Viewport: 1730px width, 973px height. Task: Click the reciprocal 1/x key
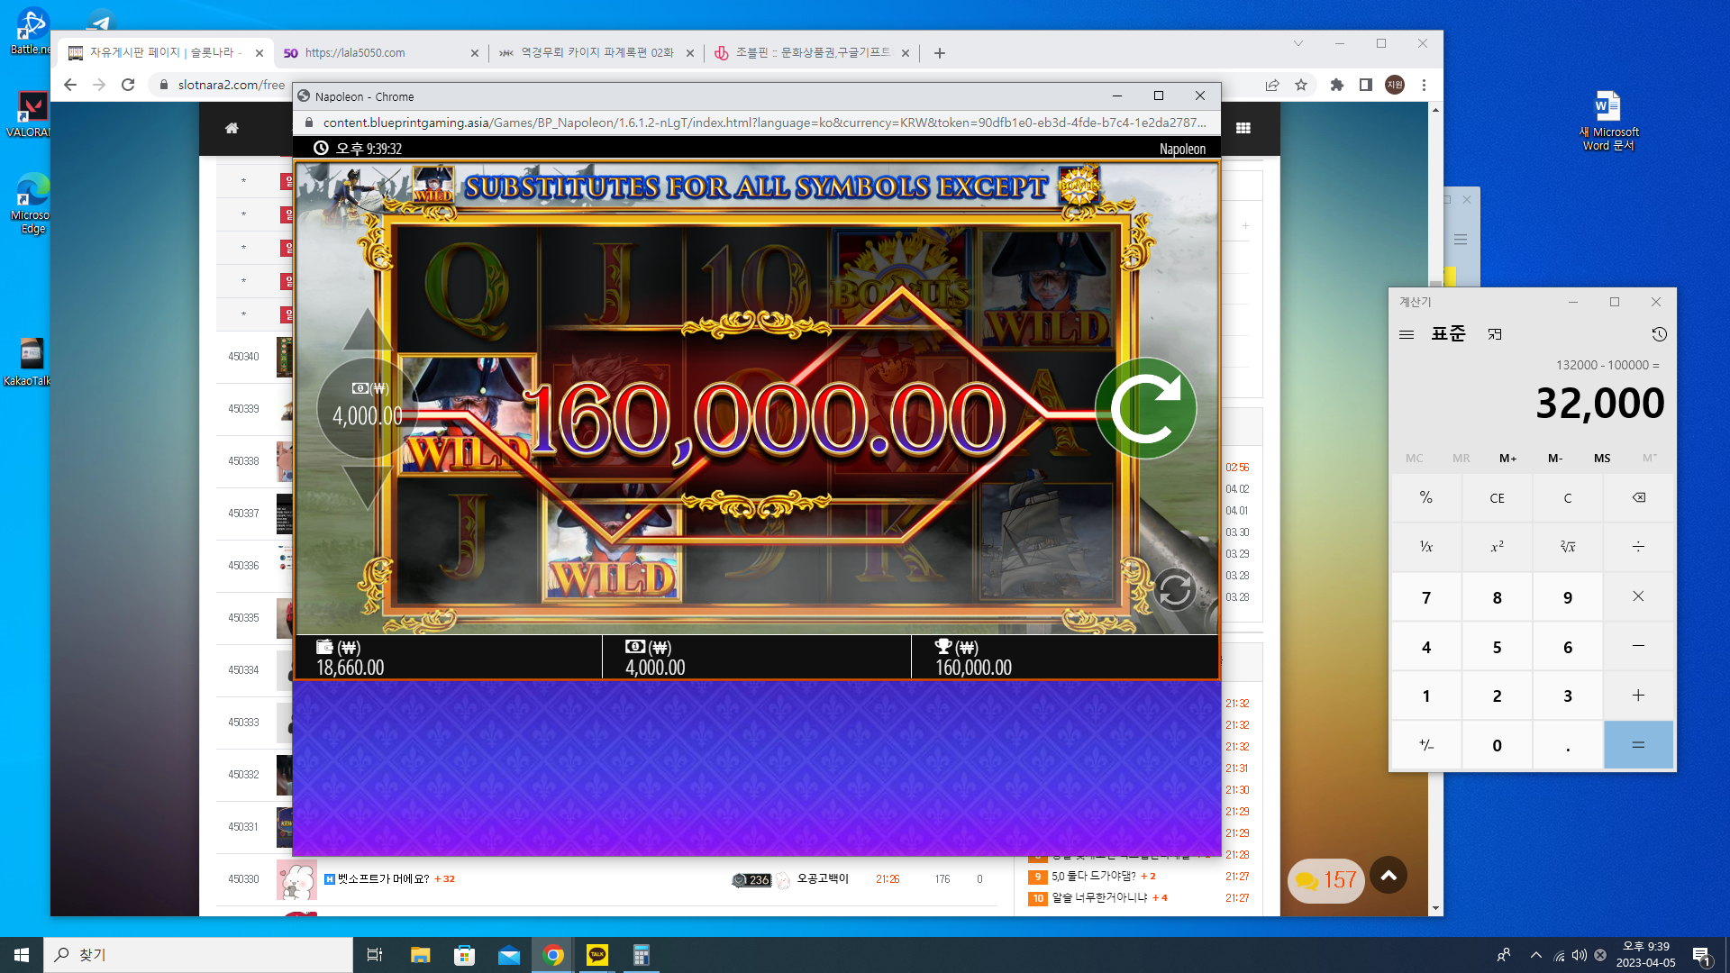click(x=1426, y=547)
